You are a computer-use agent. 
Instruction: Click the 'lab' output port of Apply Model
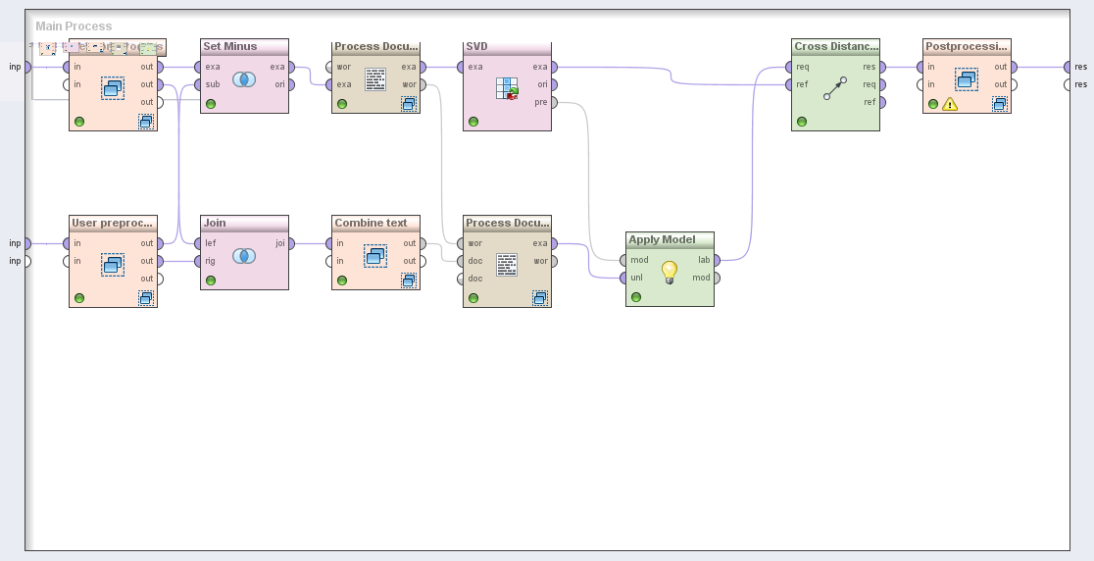tap(718, 260)
